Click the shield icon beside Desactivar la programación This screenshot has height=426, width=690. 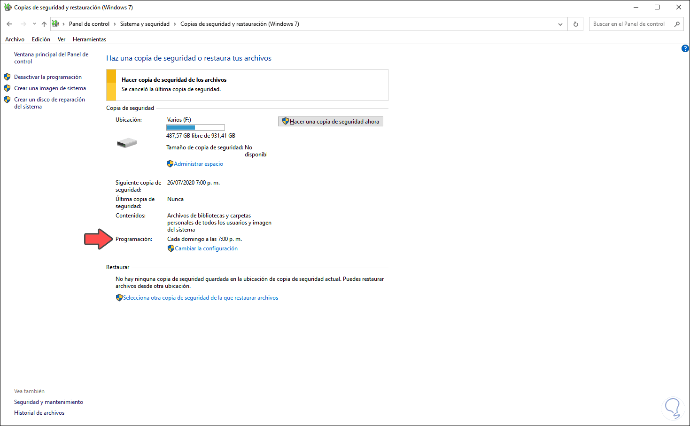click(x=7, y=77)
